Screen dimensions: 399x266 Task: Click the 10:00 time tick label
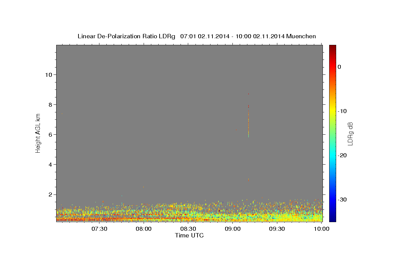coord(321,229)
